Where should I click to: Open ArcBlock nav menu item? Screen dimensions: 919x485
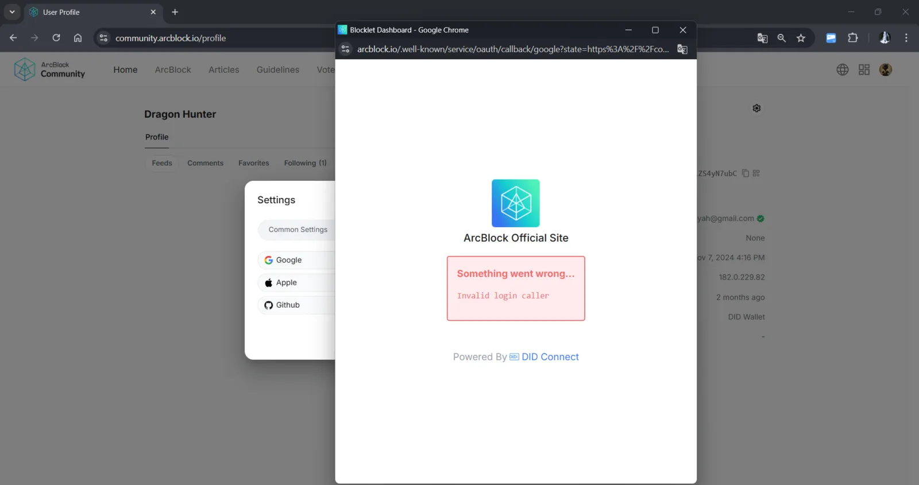pos(173,69)
